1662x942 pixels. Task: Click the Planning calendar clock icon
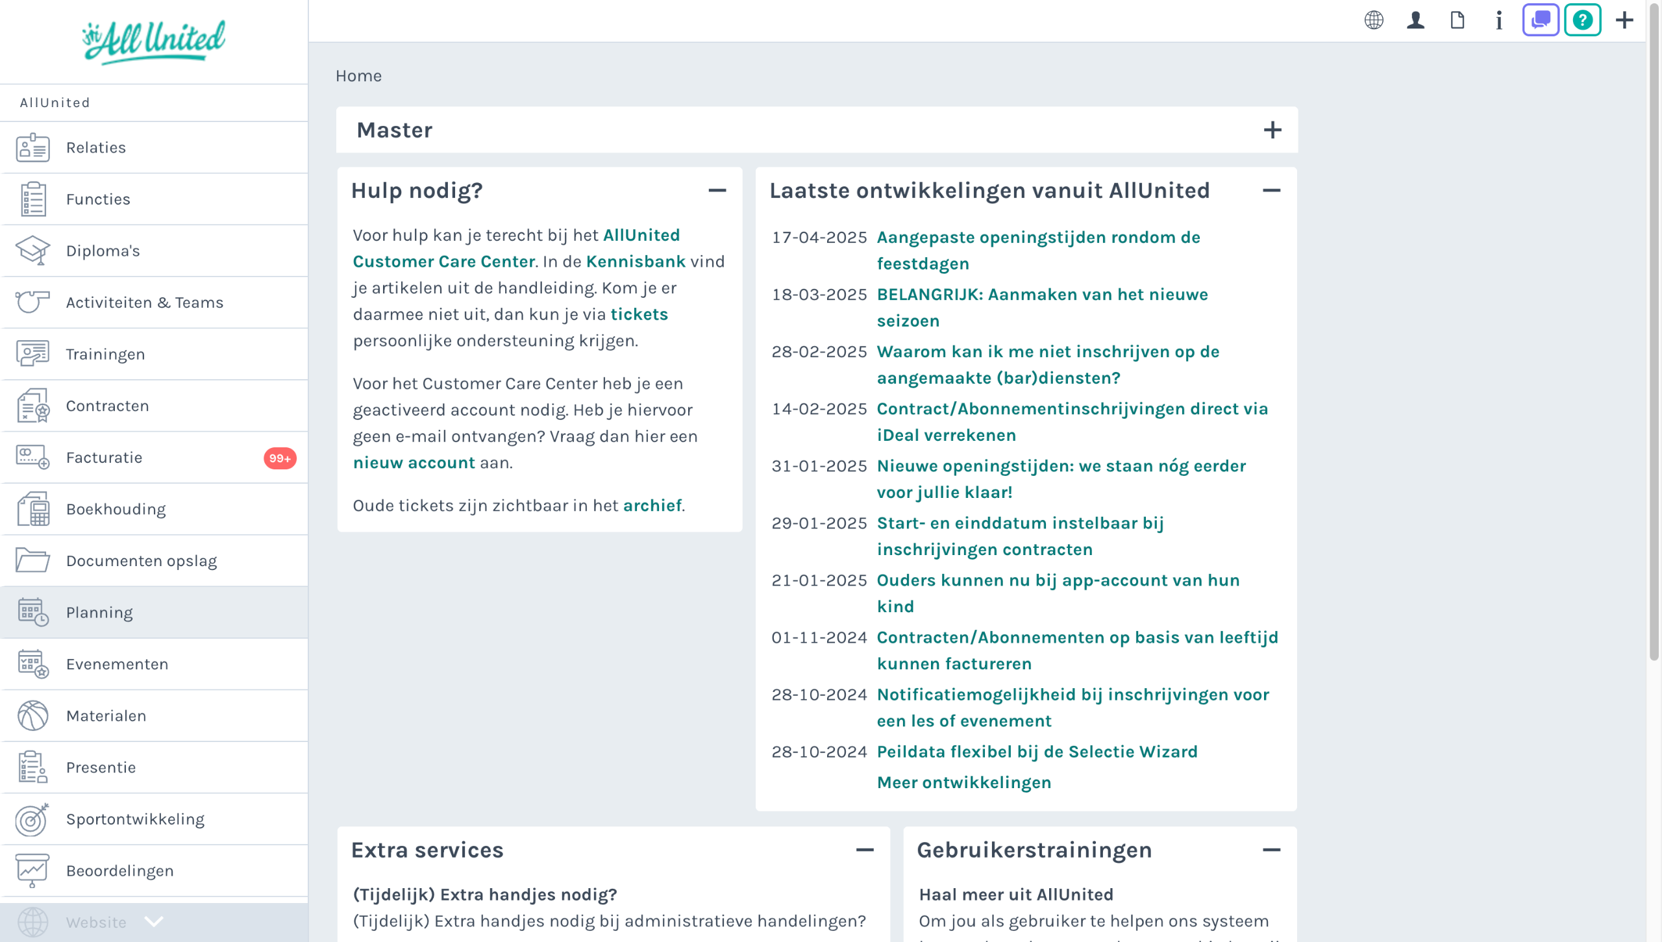(x=32, y=612)
